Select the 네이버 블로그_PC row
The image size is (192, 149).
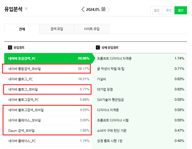pyautogui.click(x=48, y=79)
